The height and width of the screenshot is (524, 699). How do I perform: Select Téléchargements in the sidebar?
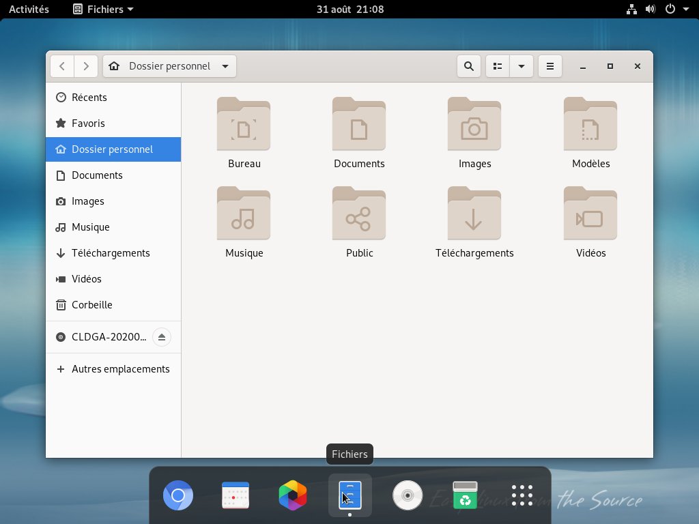113,253
